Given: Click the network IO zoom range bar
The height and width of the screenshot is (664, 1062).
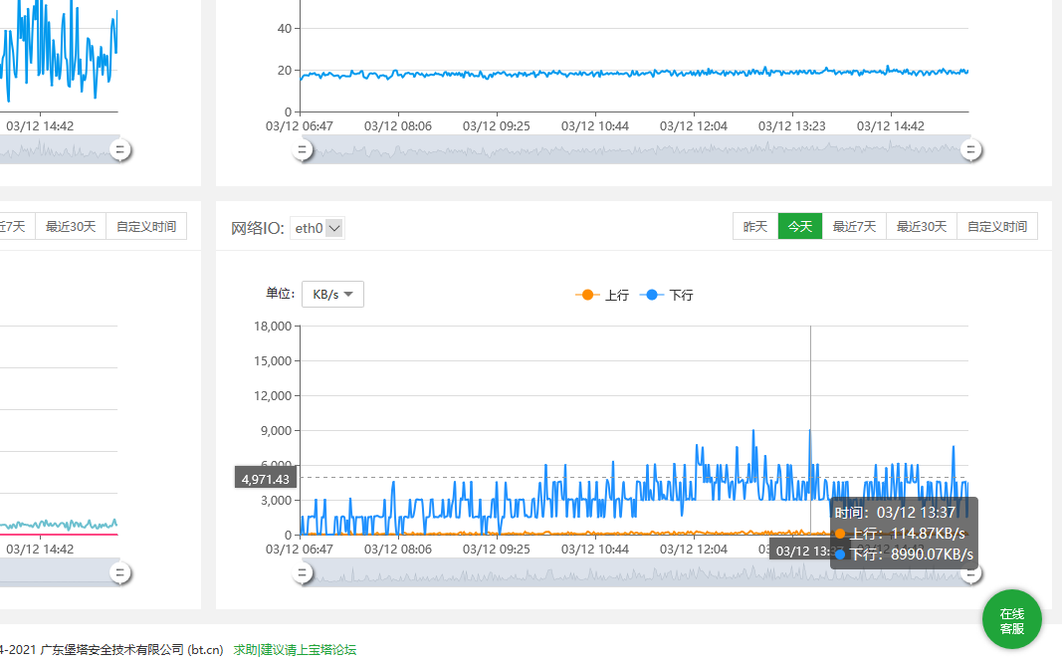Looking at the screenshot, I should pos(637,573).
